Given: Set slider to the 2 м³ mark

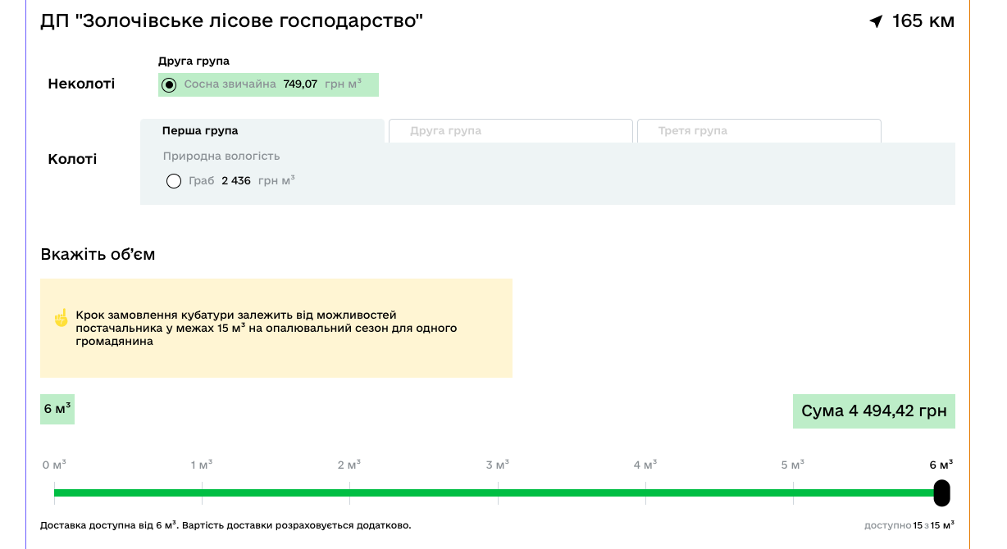Looking at the screenshot, I should (349, 493).
